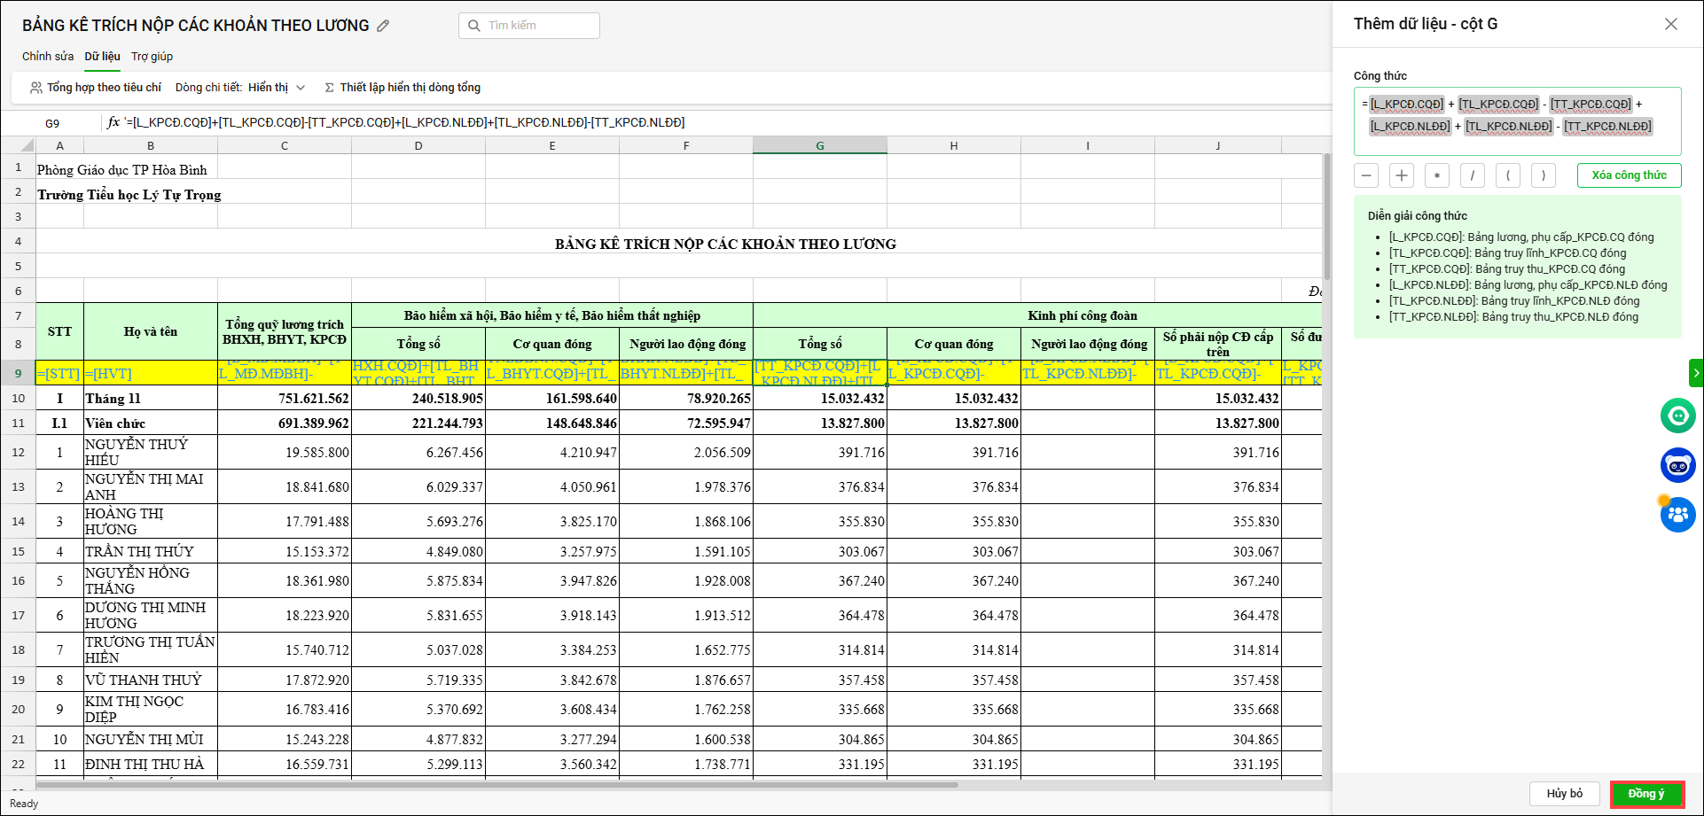1704x816 pixels.
Task: Insert the multiply operator into the formula
Action: (x=1437, y=175)
